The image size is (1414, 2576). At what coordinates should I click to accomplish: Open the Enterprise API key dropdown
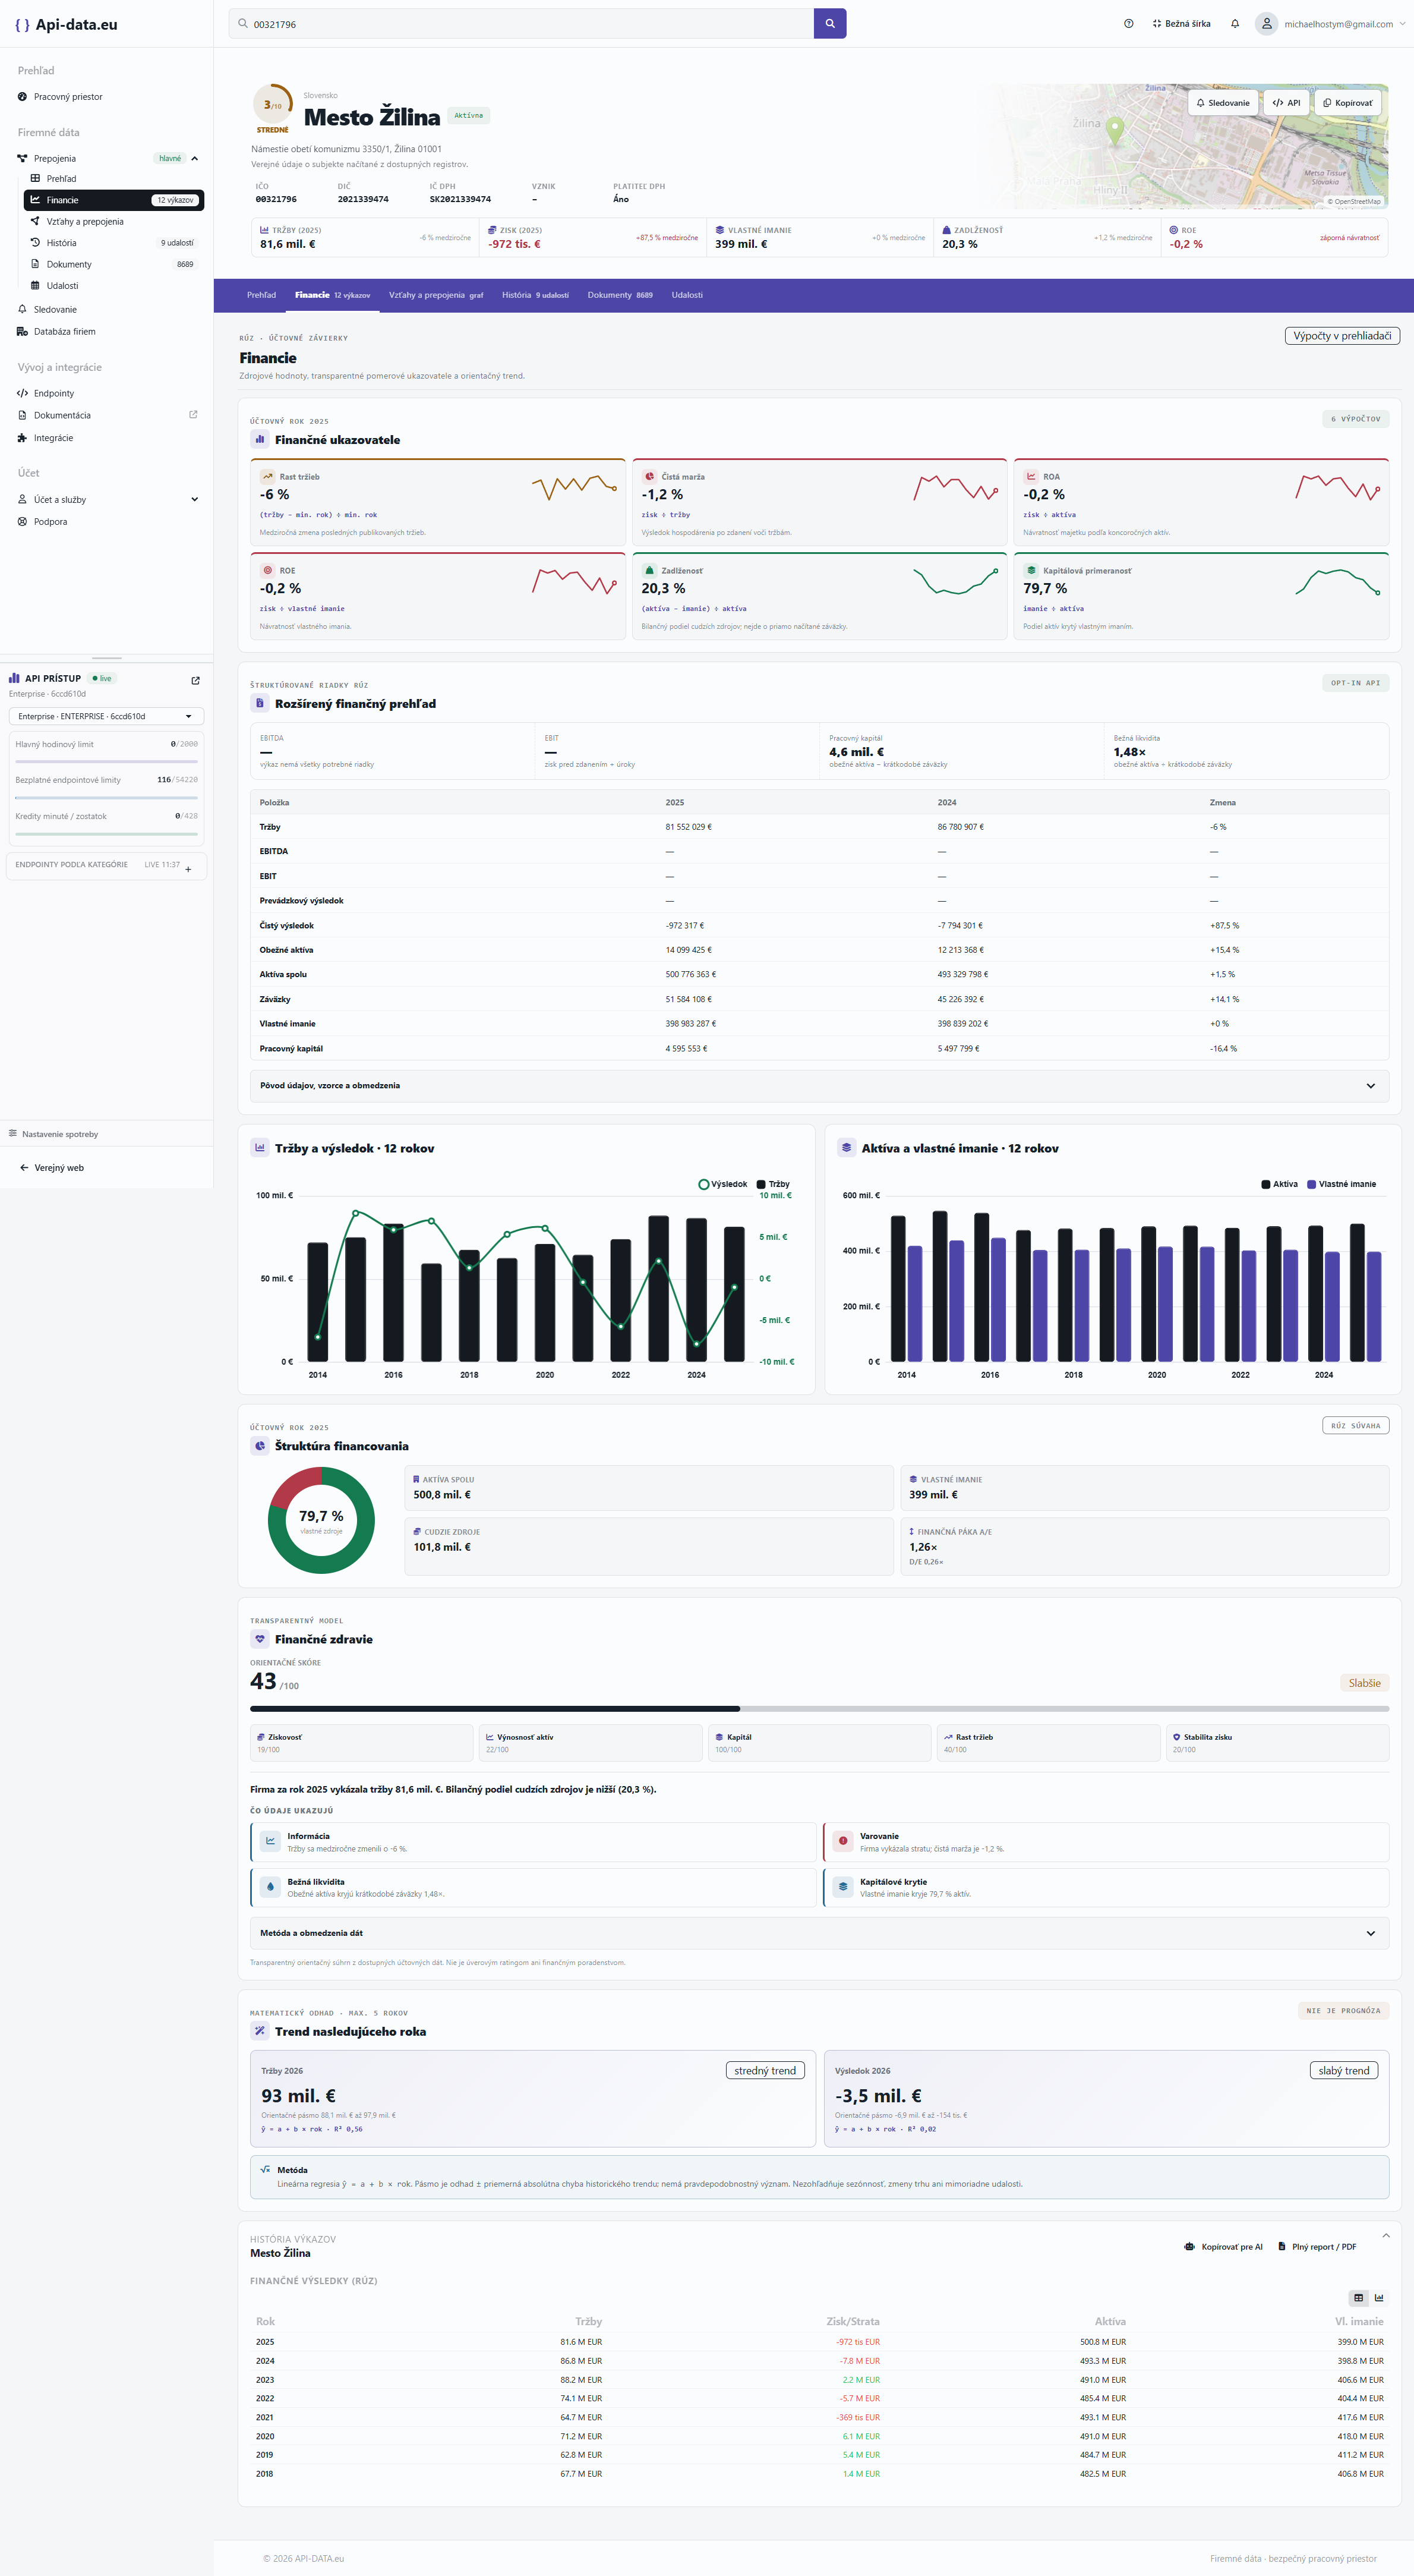[x=106, y=717]
